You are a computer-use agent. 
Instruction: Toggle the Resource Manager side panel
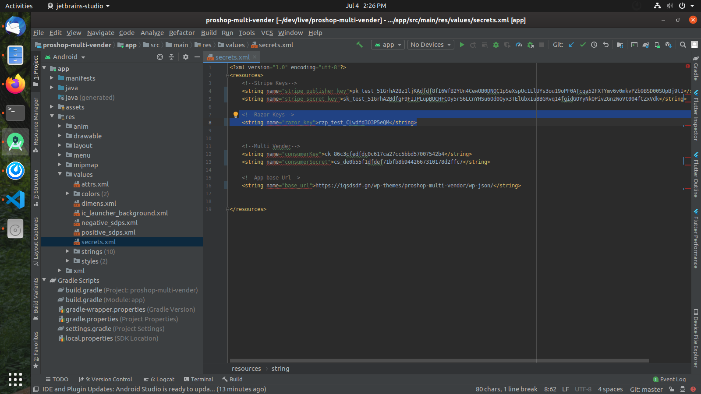36,125
